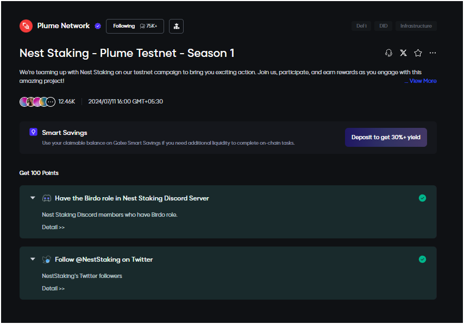This screenshot has width=464, height=324.
Task: Click the Discord icon in Birdo task
Action: [47, 198]
